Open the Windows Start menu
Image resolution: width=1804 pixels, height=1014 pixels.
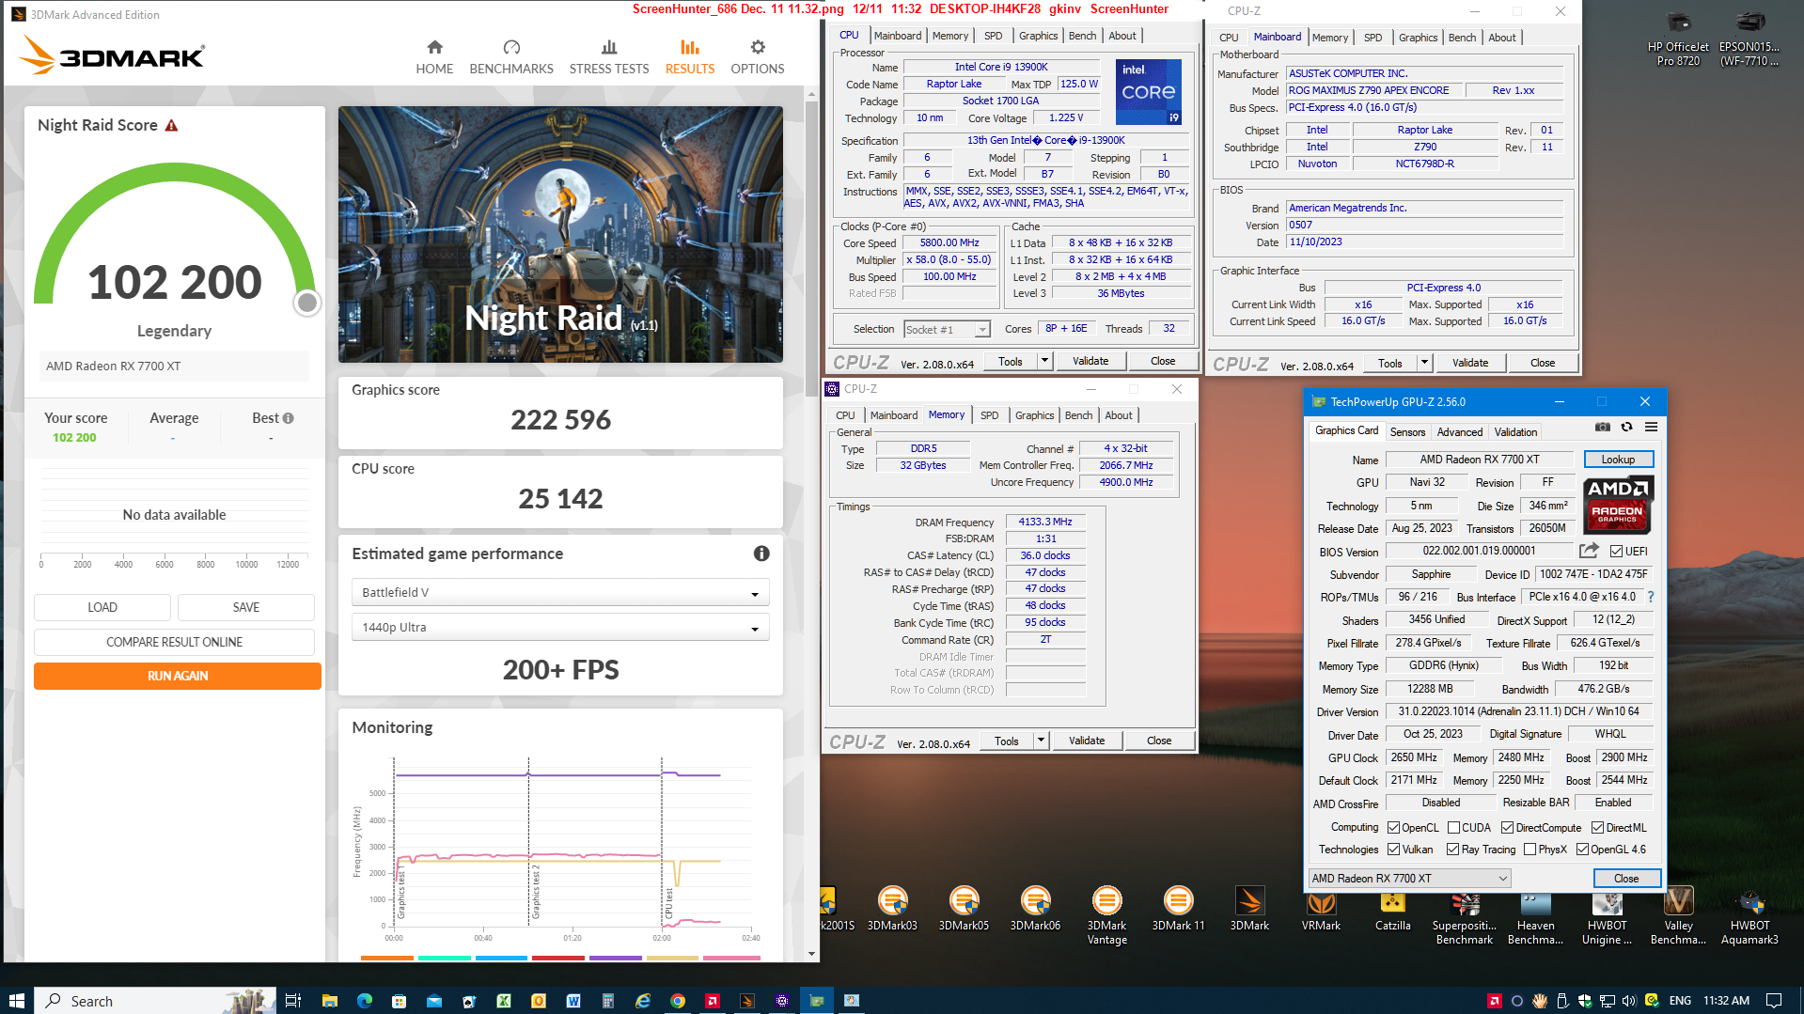click(16, 1001)
